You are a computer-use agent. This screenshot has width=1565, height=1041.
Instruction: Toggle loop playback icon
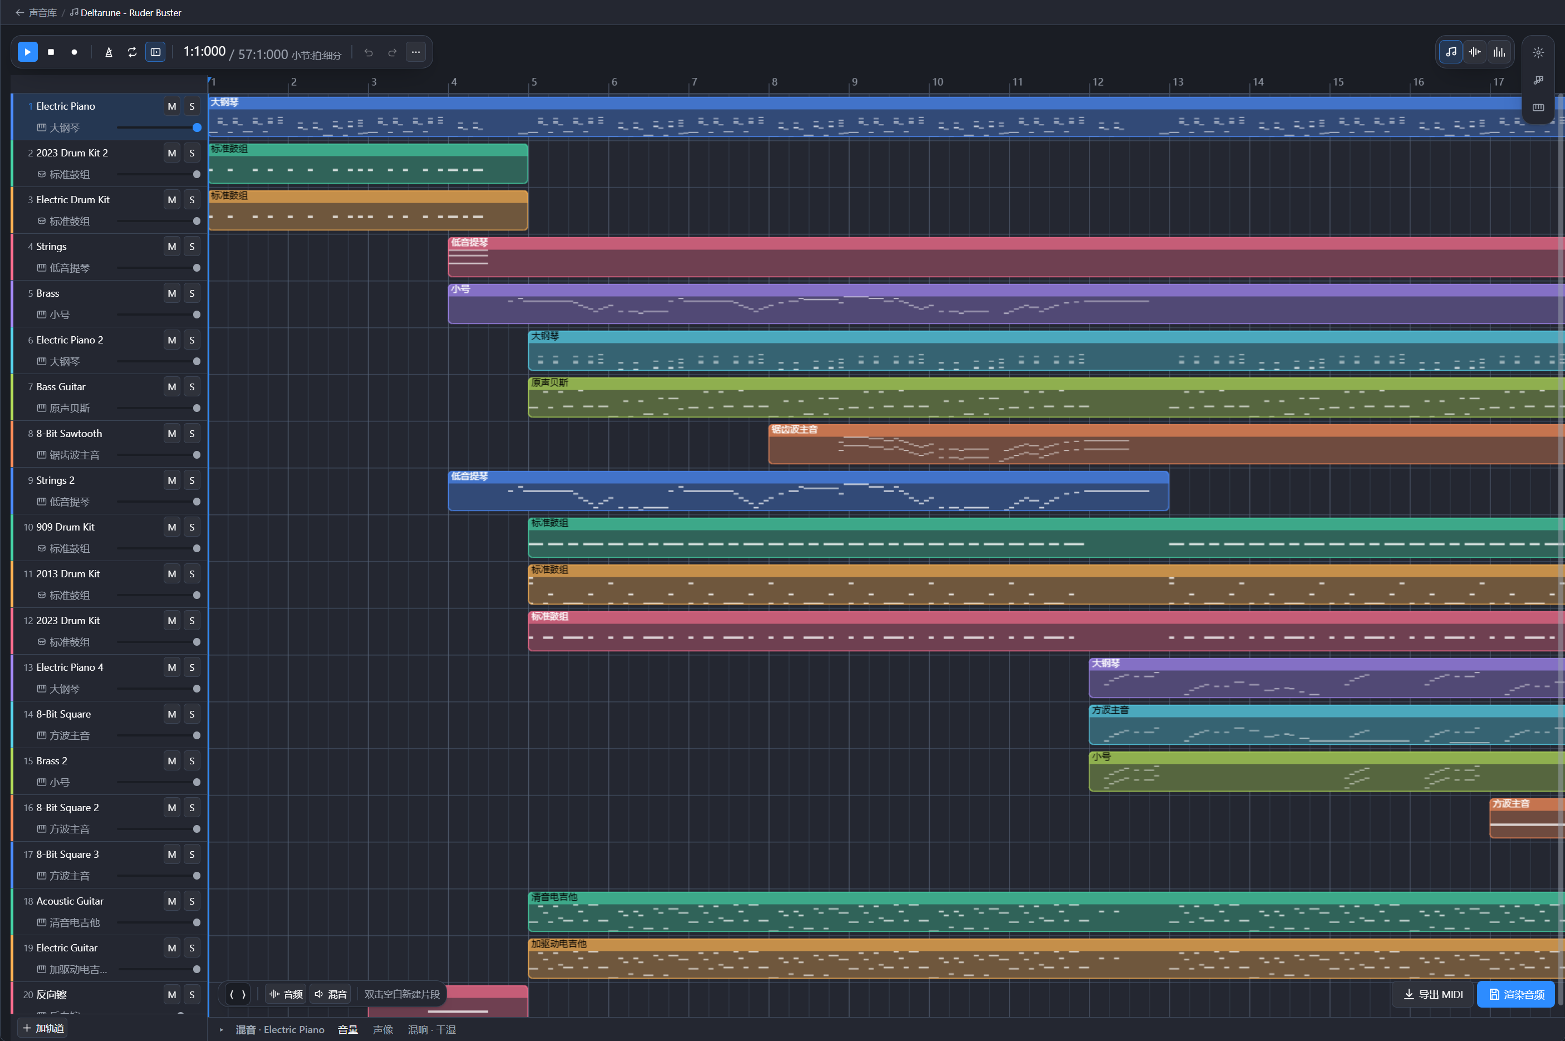(132, 52)
